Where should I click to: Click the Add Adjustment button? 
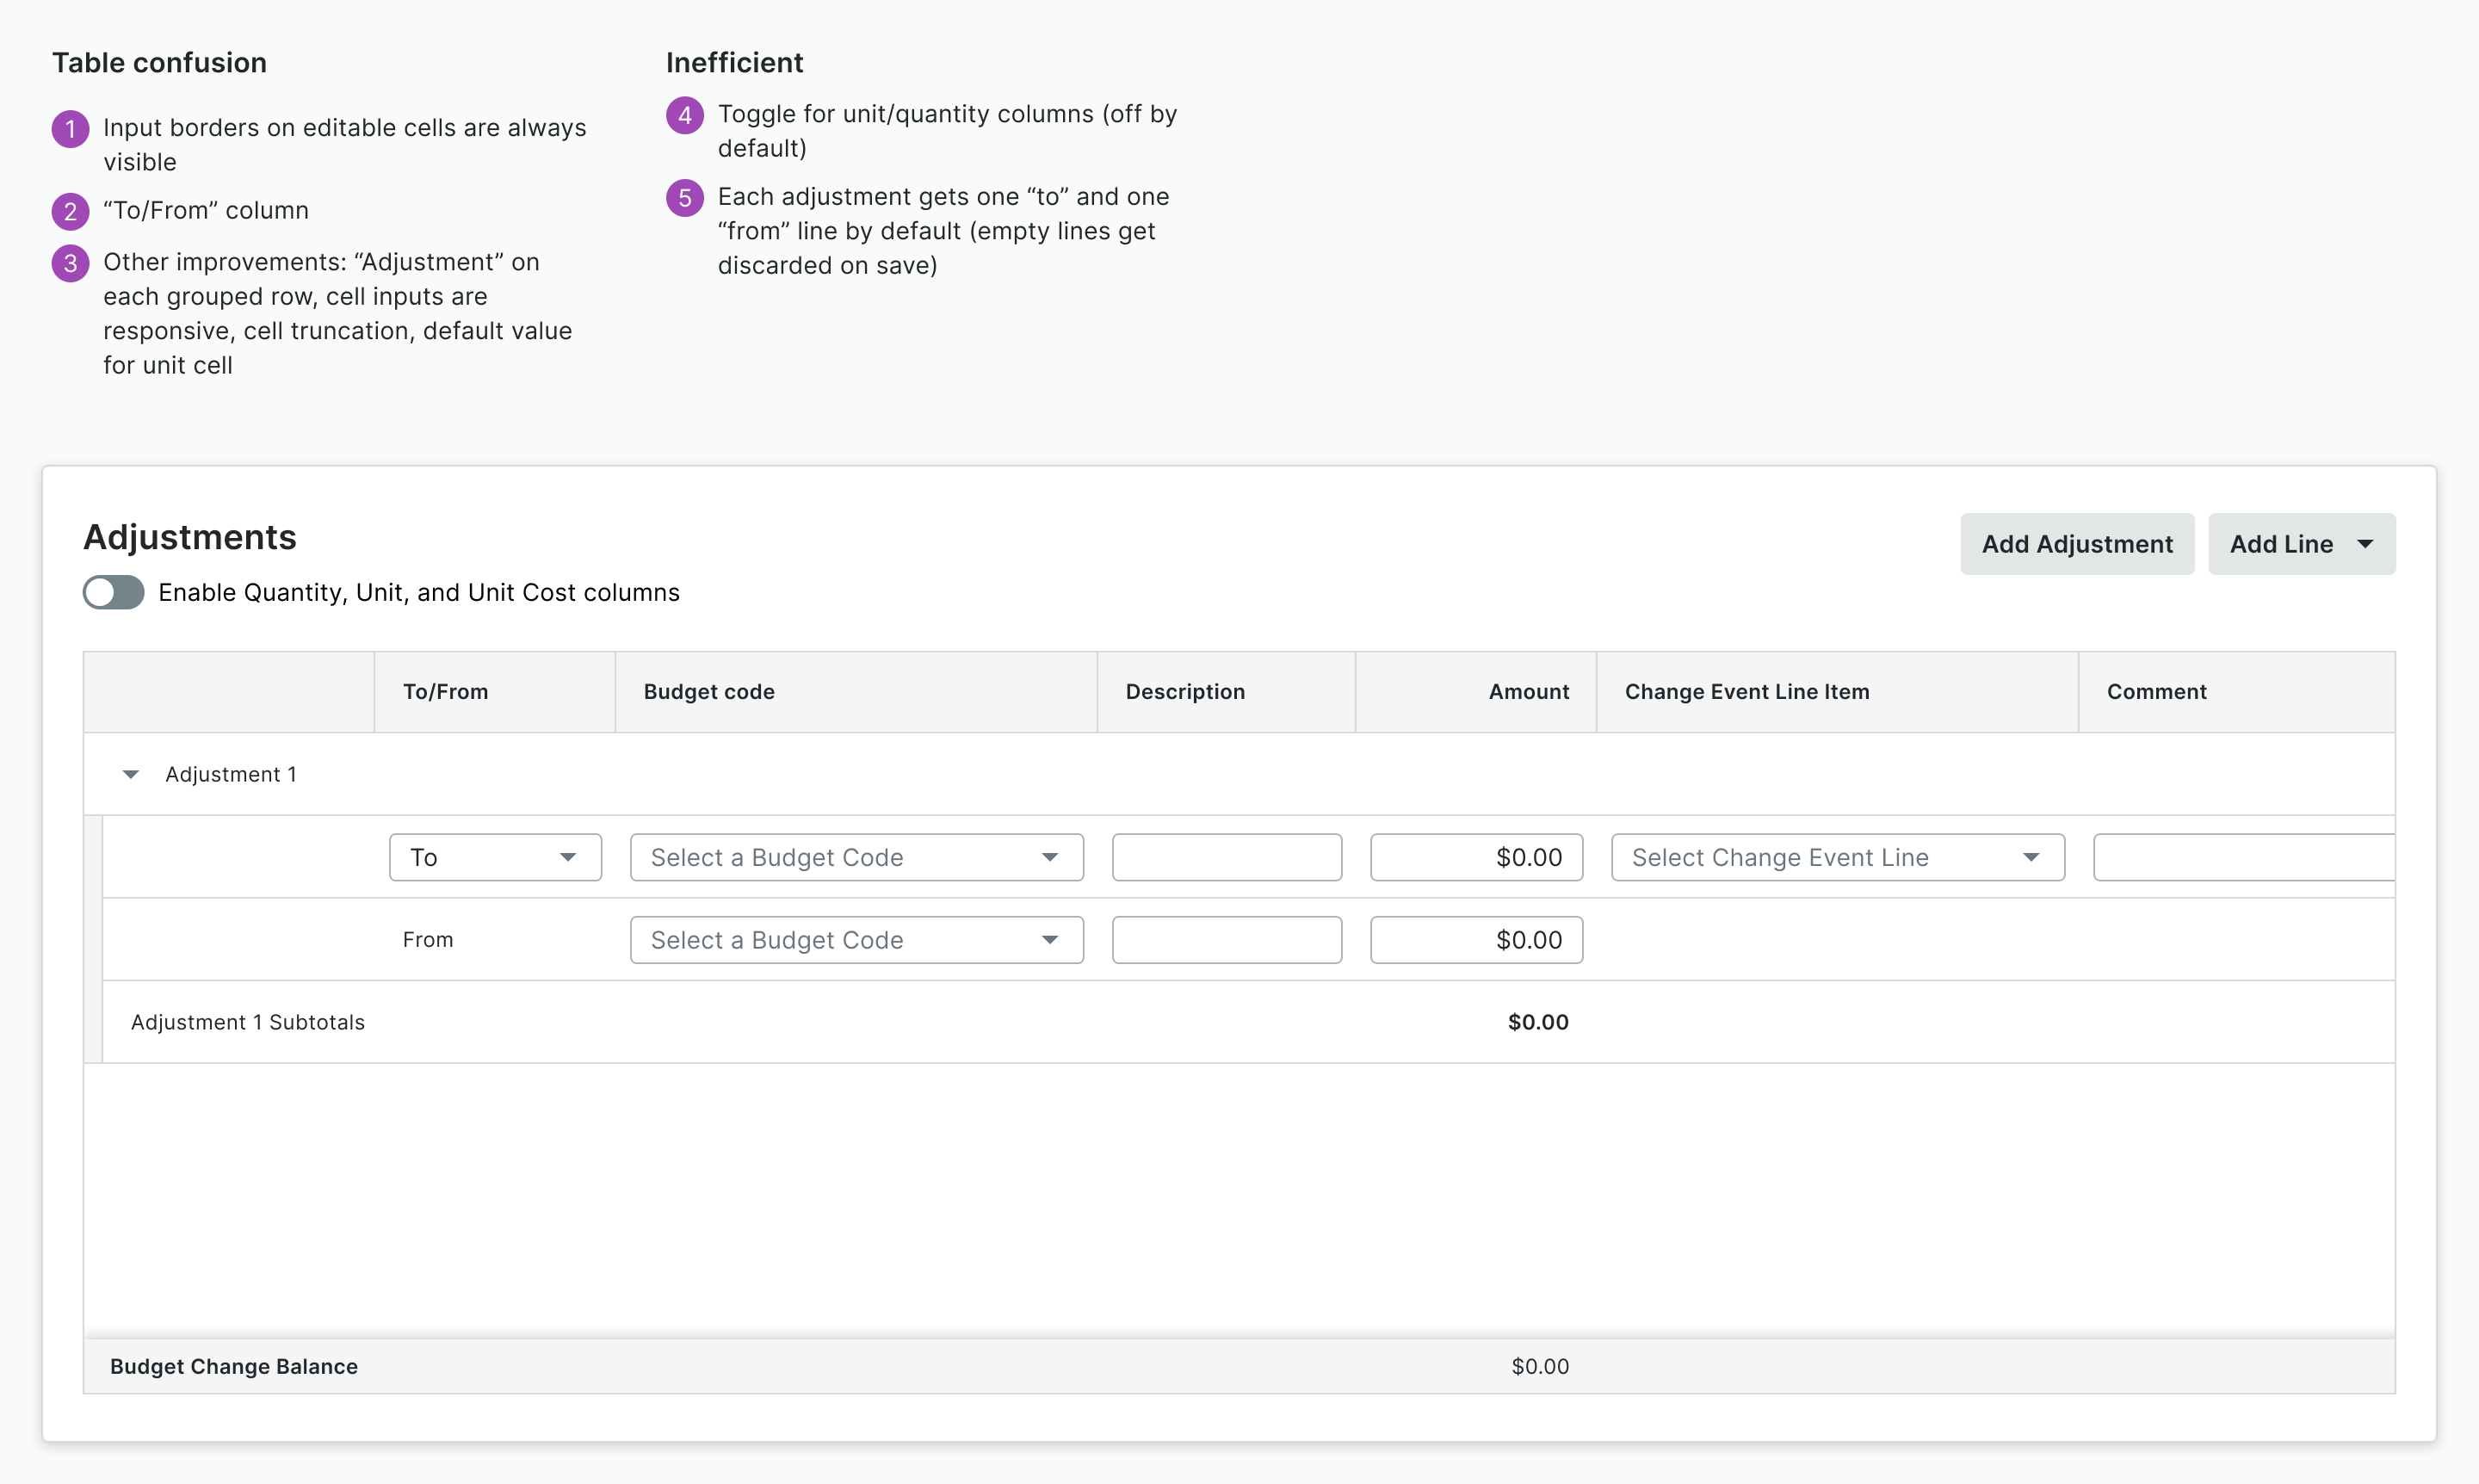[2076, 544]
